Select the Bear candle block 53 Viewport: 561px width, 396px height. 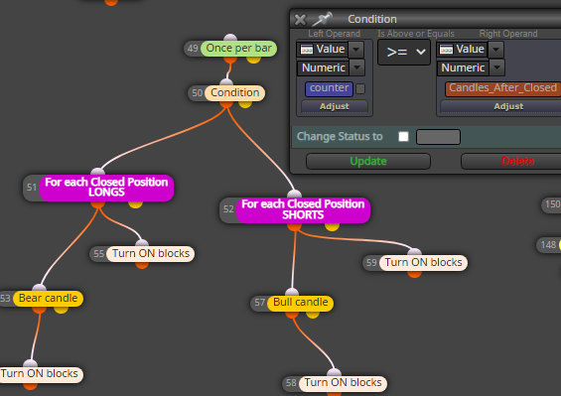[48, 299]
